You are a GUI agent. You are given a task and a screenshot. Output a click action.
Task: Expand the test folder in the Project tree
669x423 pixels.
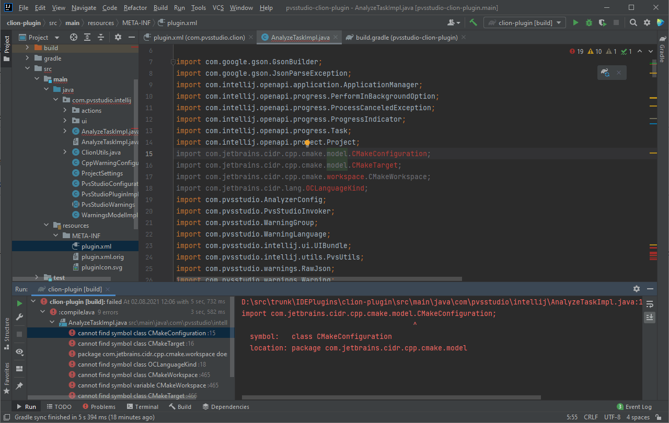pos(37,277)
